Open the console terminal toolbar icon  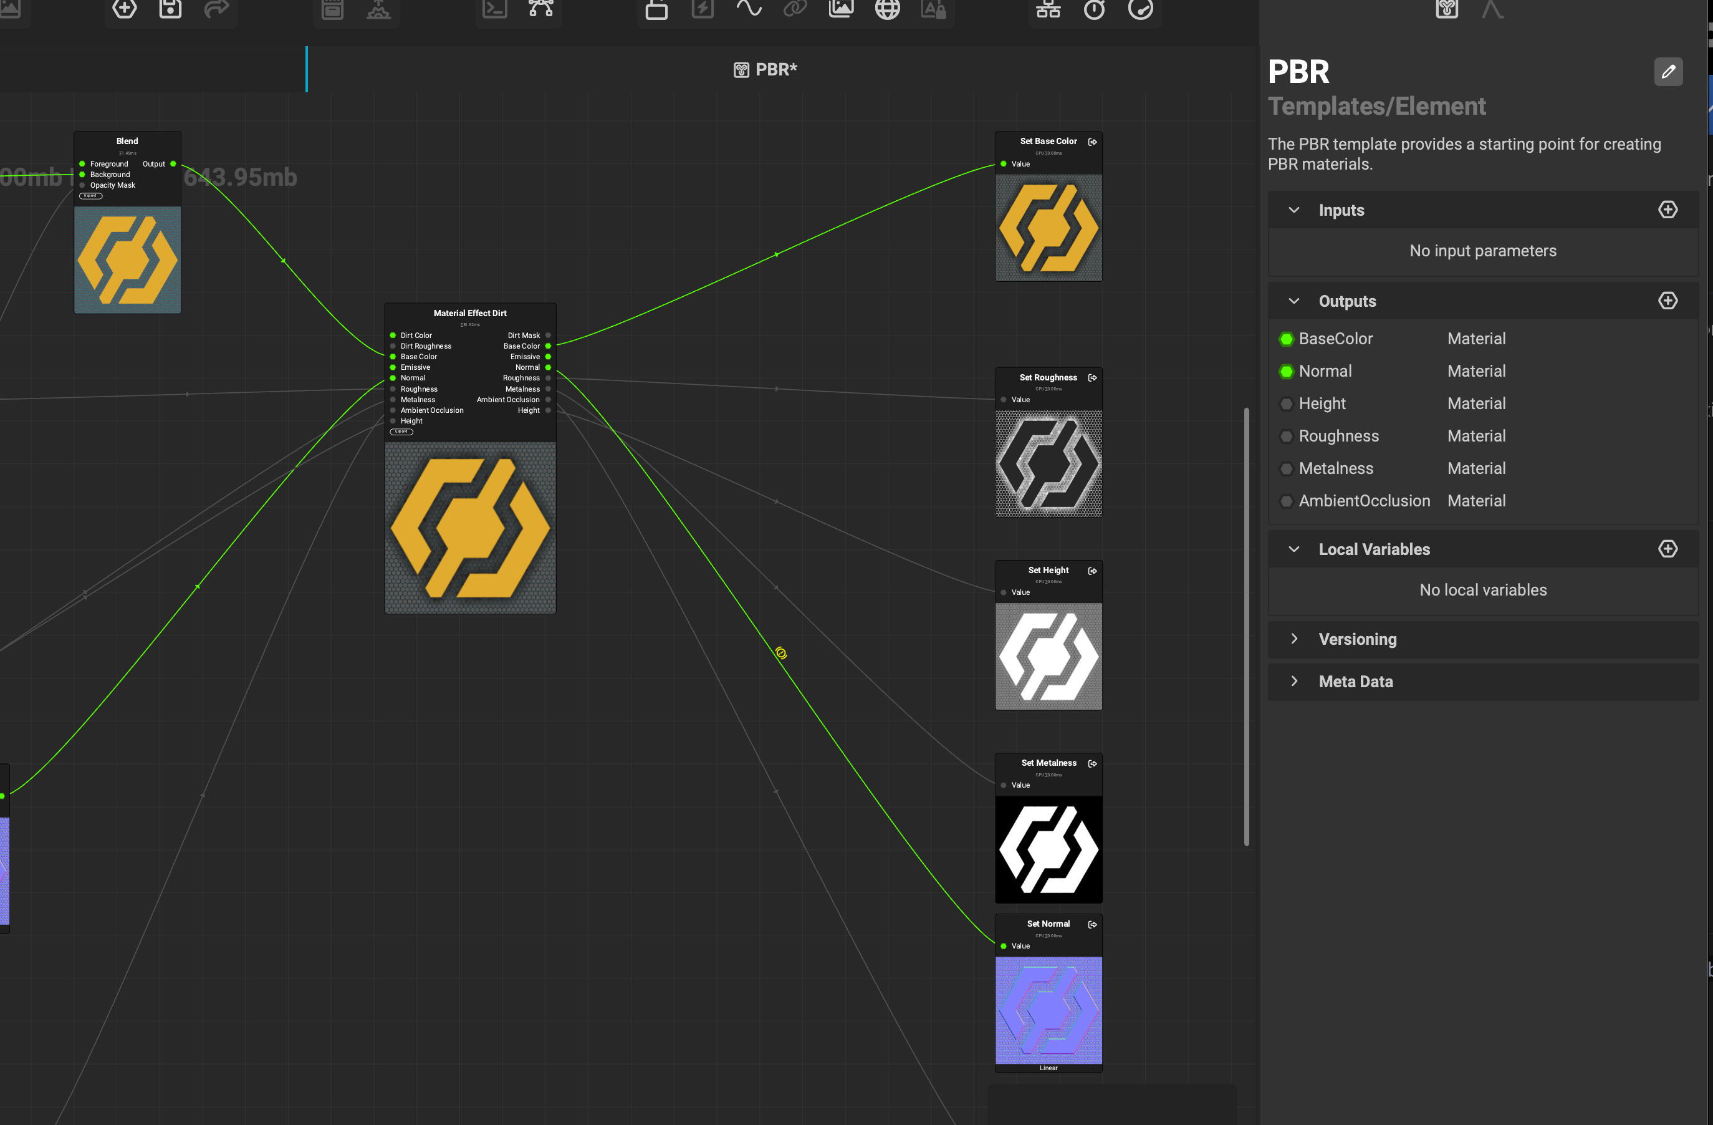(494, 9)
